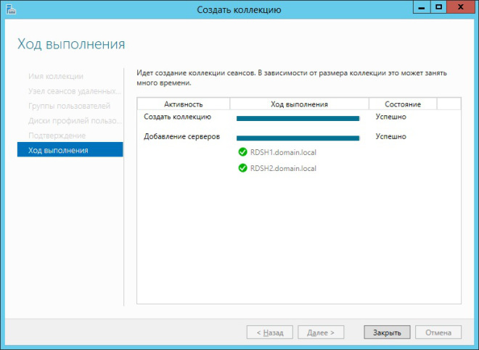This screenshot has width=479, height=350.
Task: Click the Создать коллекцию progress bar
Action: point(298,117)
